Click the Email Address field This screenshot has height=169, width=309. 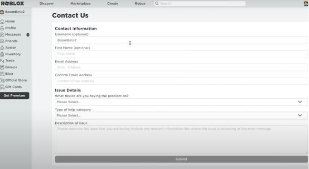pyautogui.click(x=181, y=68)
